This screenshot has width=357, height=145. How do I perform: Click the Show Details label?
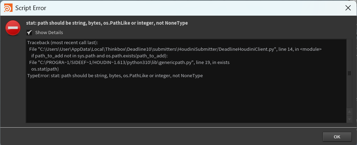(x=49, y=32)
